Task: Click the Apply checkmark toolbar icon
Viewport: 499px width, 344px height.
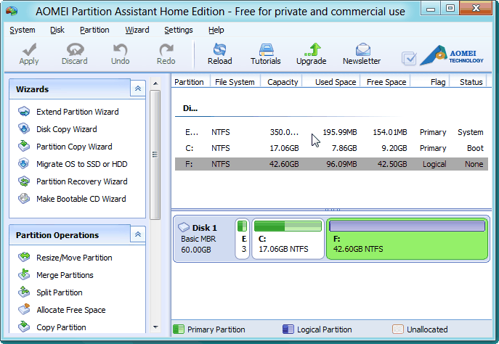Action: 29,49
